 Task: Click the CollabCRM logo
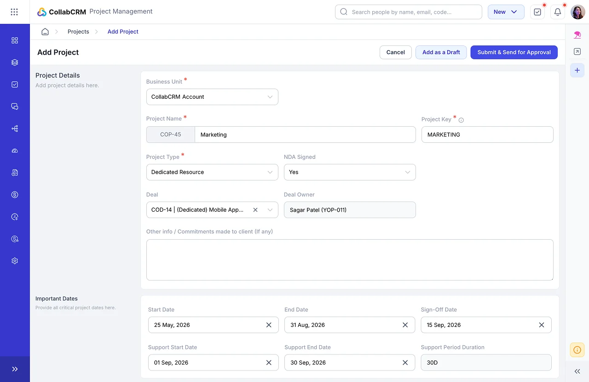pyautogui.click(x=61, y=12)
